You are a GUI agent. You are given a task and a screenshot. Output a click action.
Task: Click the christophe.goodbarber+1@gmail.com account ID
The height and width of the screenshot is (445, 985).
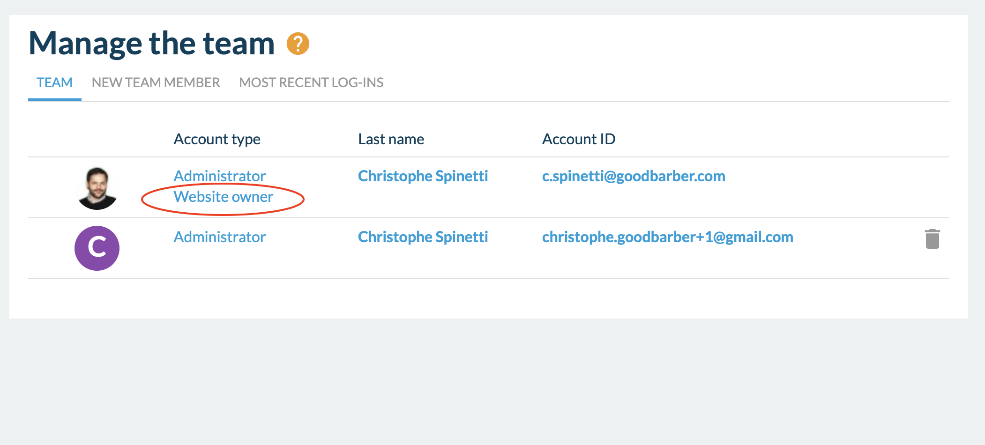pyautogui.click(x=667, y=237)
